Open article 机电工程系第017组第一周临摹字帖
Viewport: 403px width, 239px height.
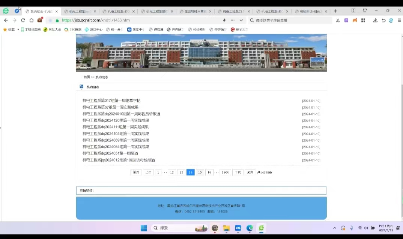[111, 101]
